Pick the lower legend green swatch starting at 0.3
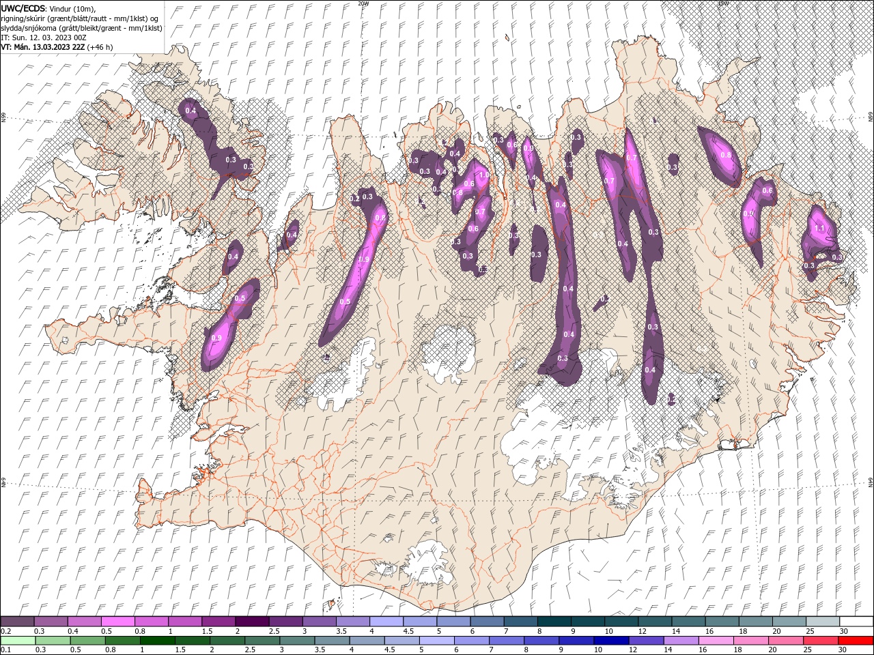Screen dimensions: 874x655 point(53,641)
